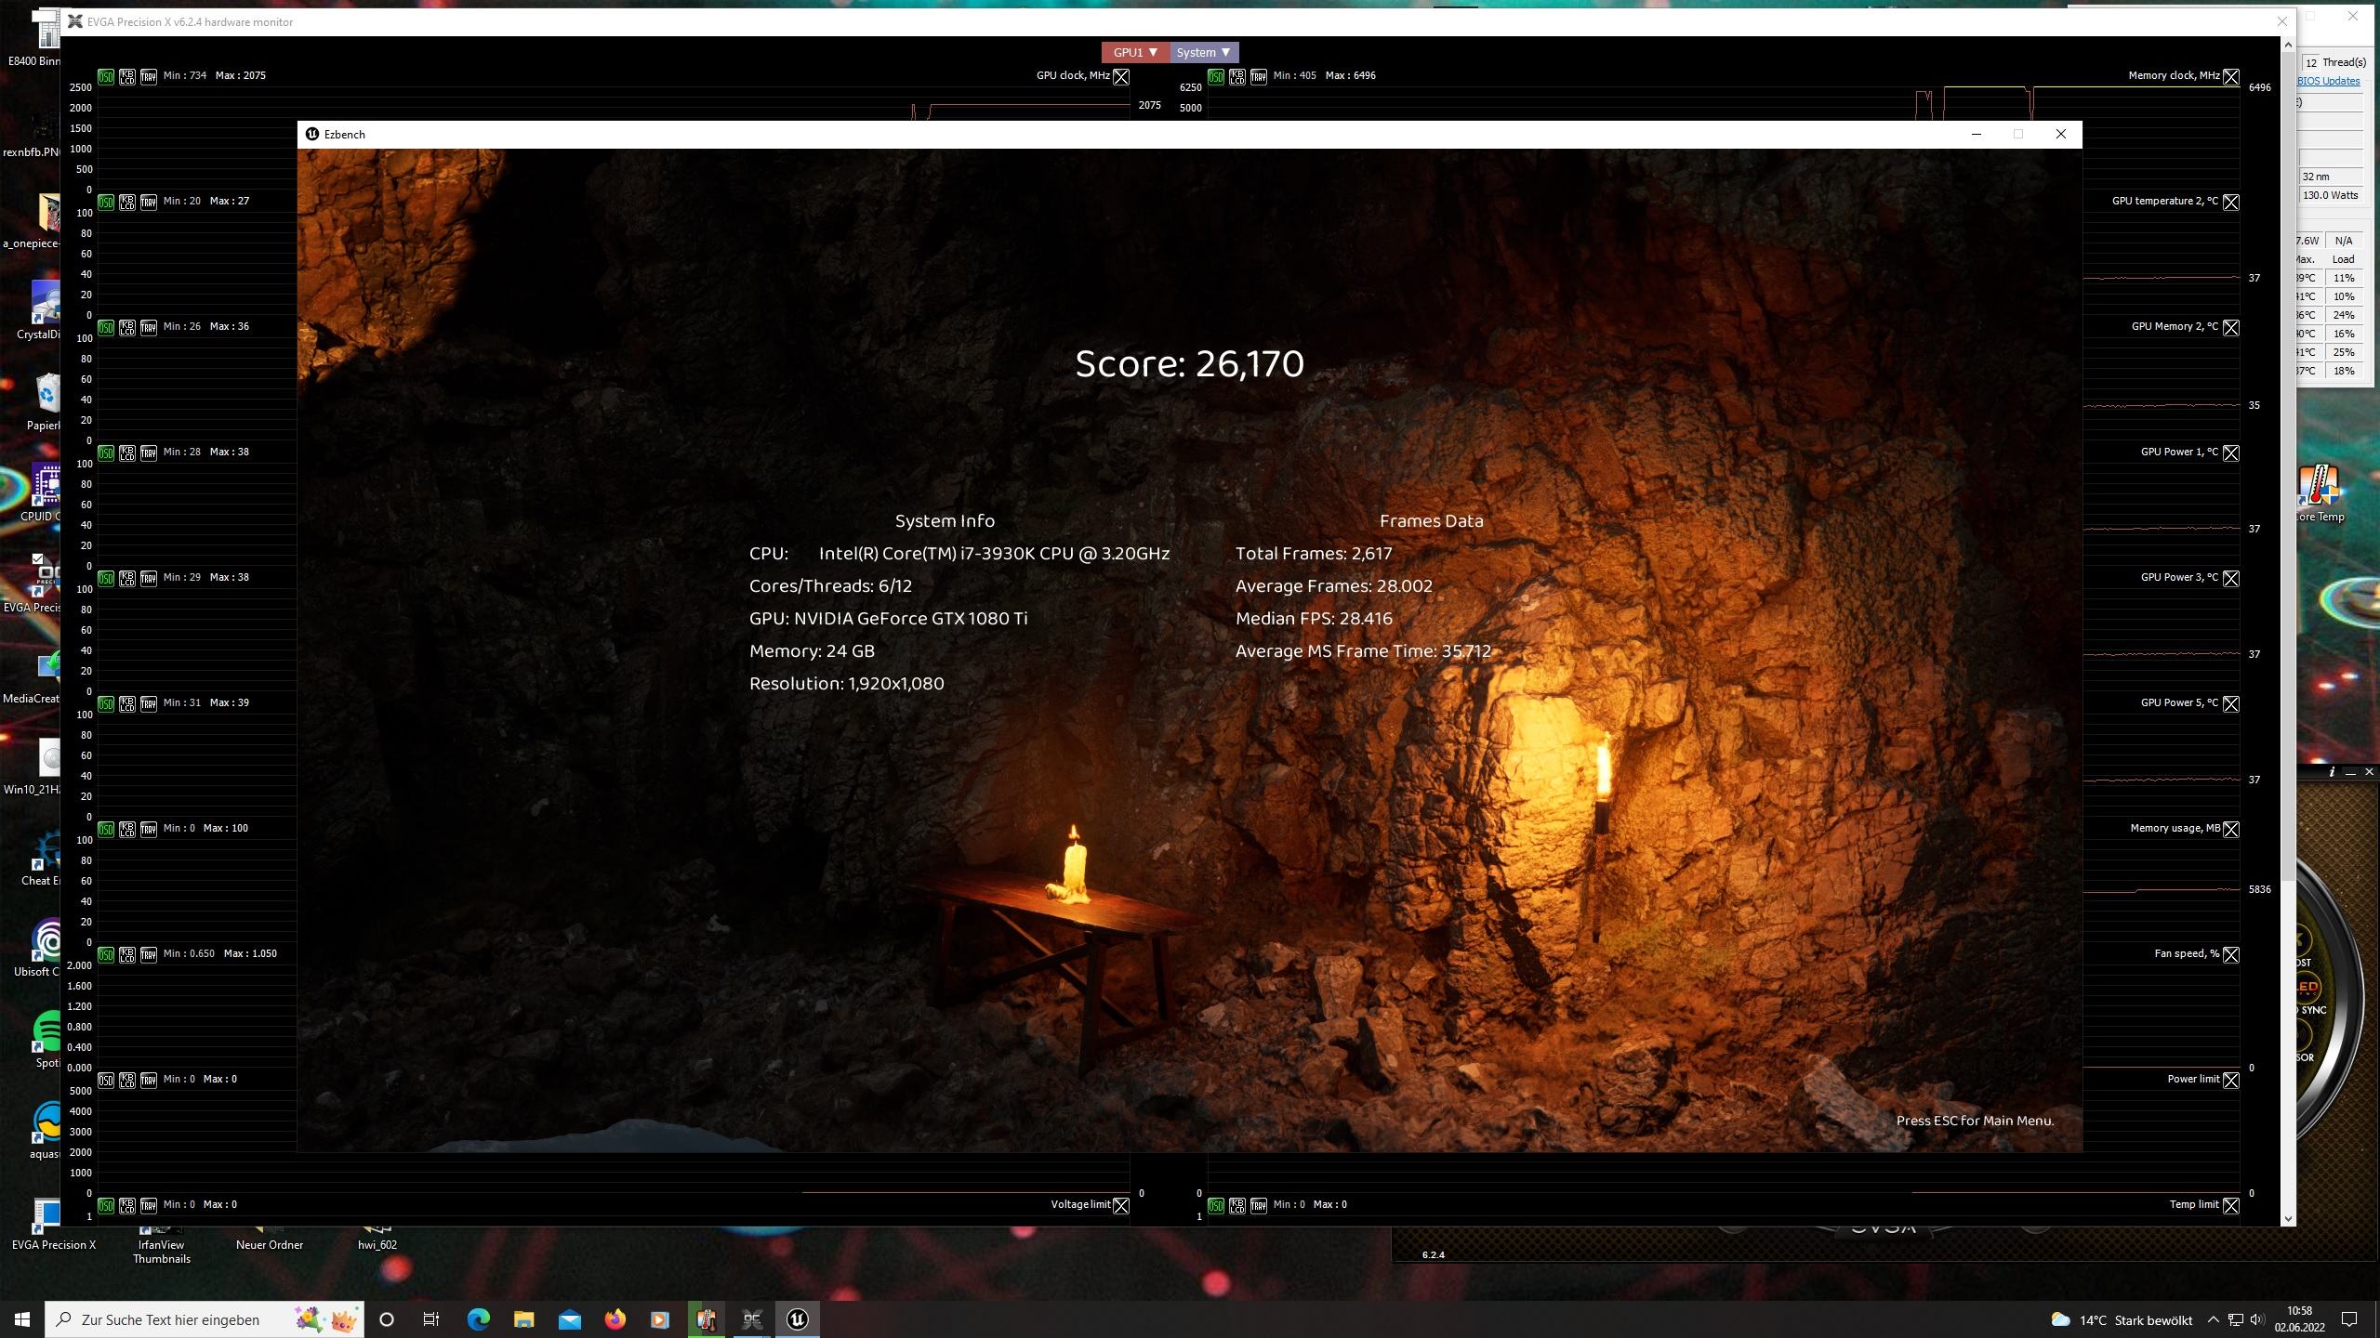This screenshot has height=1338, width=2380.
Task: Open File Explorer from the taskbar
Action: (523, 1319)
